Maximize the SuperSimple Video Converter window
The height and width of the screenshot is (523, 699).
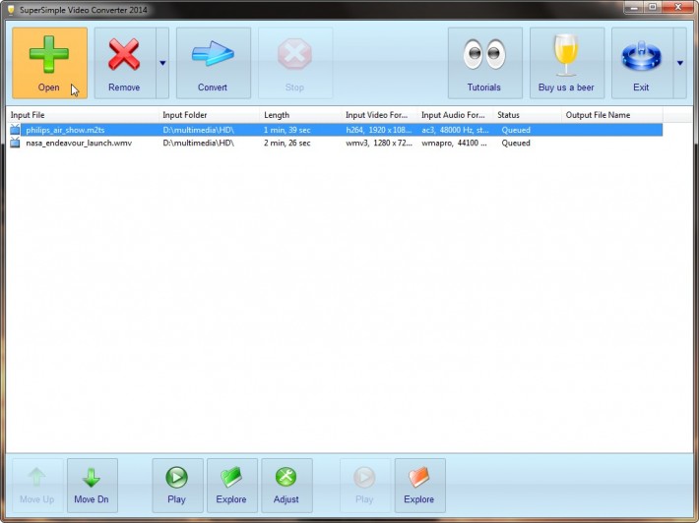[x=652, y=7]
